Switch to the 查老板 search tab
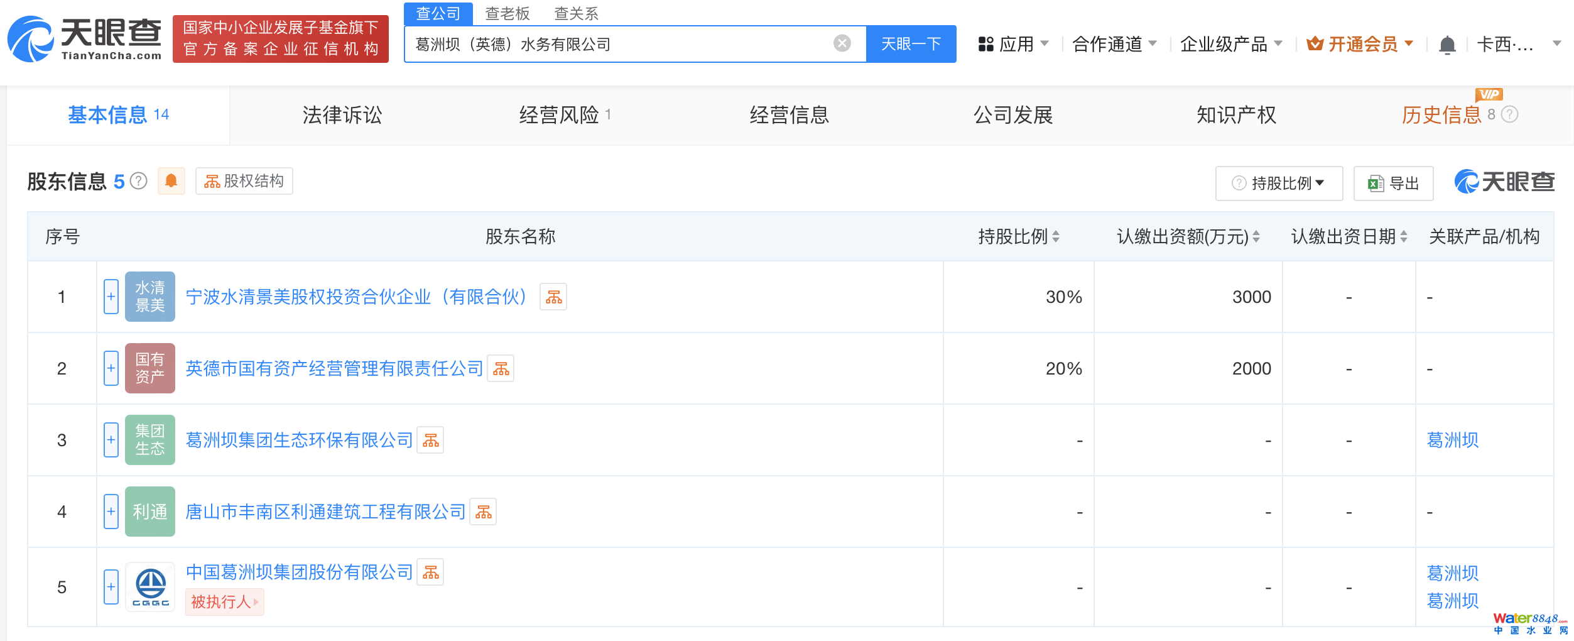 [507, 13]
